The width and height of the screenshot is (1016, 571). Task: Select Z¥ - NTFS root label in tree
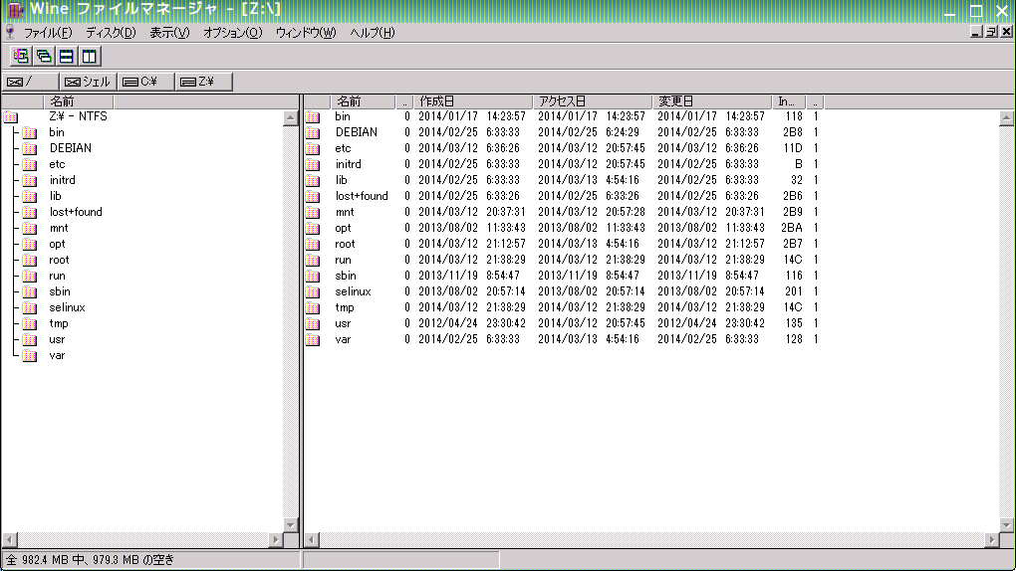coord(79,116)
